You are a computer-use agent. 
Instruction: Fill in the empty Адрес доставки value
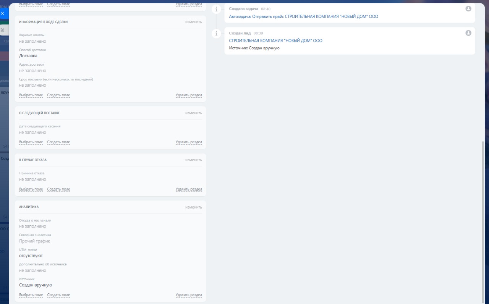click(x=32, y=71)
